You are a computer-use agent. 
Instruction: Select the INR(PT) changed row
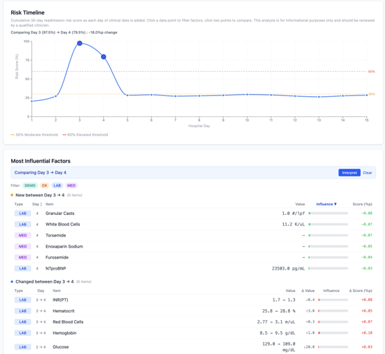click(193, 300)
